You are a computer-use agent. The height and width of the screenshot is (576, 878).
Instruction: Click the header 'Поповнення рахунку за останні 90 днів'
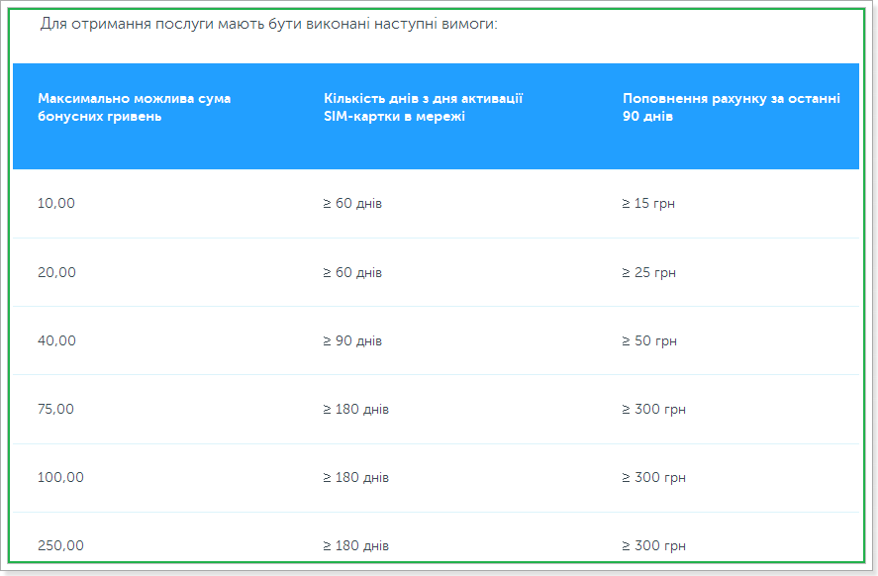click(732, 108)
